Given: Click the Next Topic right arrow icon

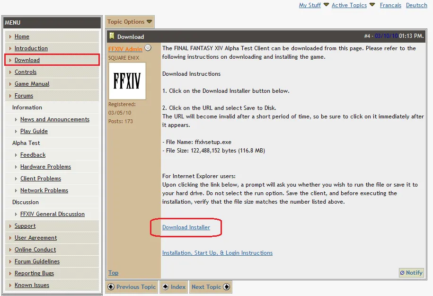Looking at the screenshot, I should 227,287.
